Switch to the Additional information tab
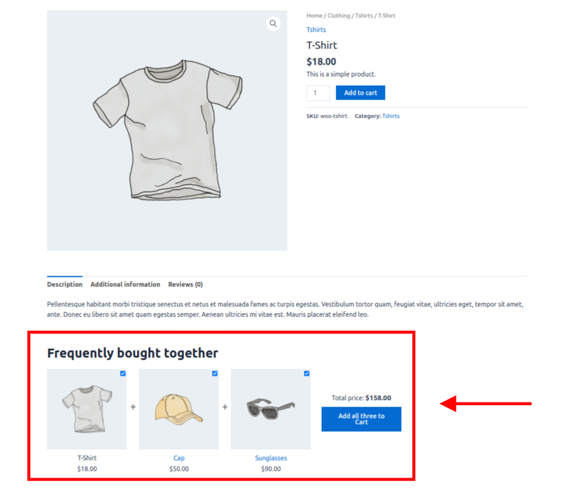Viewport: 561px width, 489px height. tap(125, 284)
